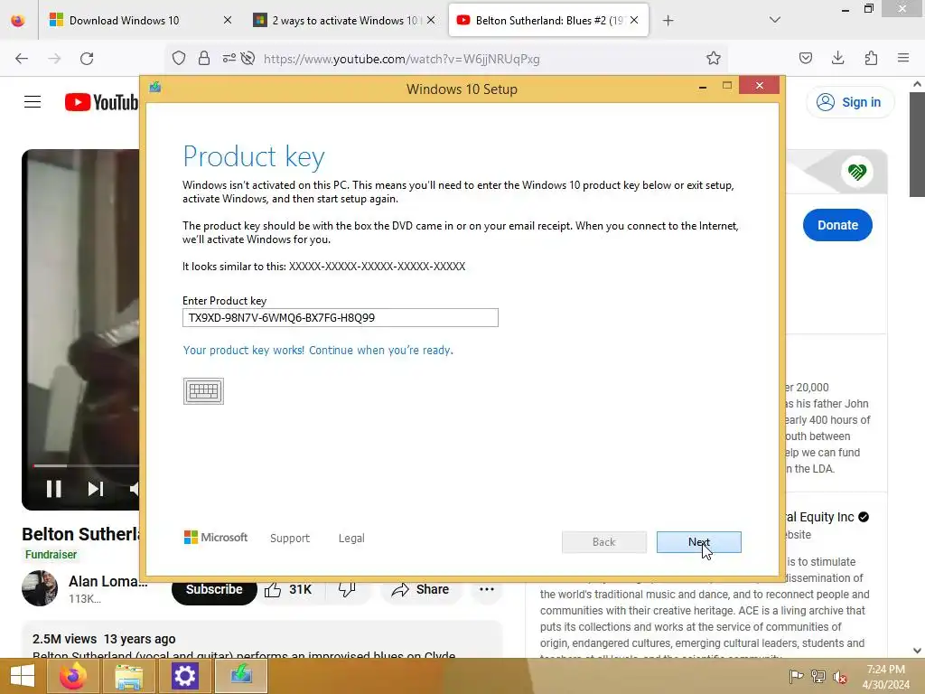Expand the list all tabs dropdown
This screenshot has width=925, height=694.
point(775,20)
